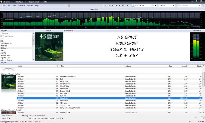Select the Alice In Chains playlist
The height and width of the screenshot is (123, 205).
click(x=16, y=60)
